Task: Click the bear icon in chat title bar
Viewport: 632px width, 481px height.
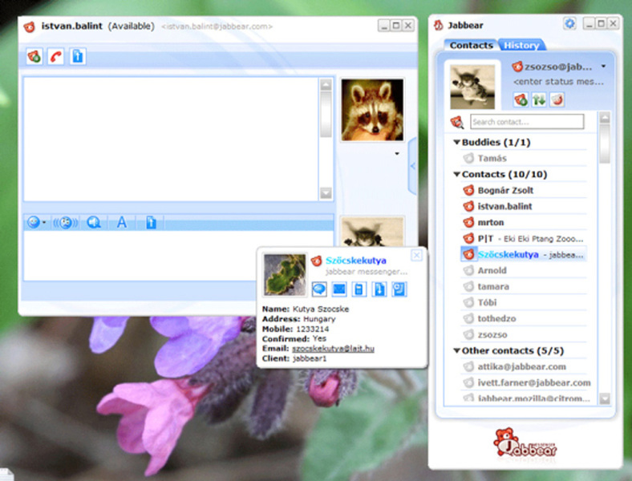Action: click(x=29, y=27)
